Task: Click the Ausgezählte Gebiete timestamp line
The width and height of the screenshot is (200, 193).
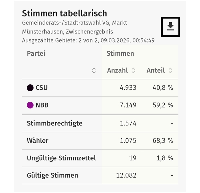Action: (88, 41)
